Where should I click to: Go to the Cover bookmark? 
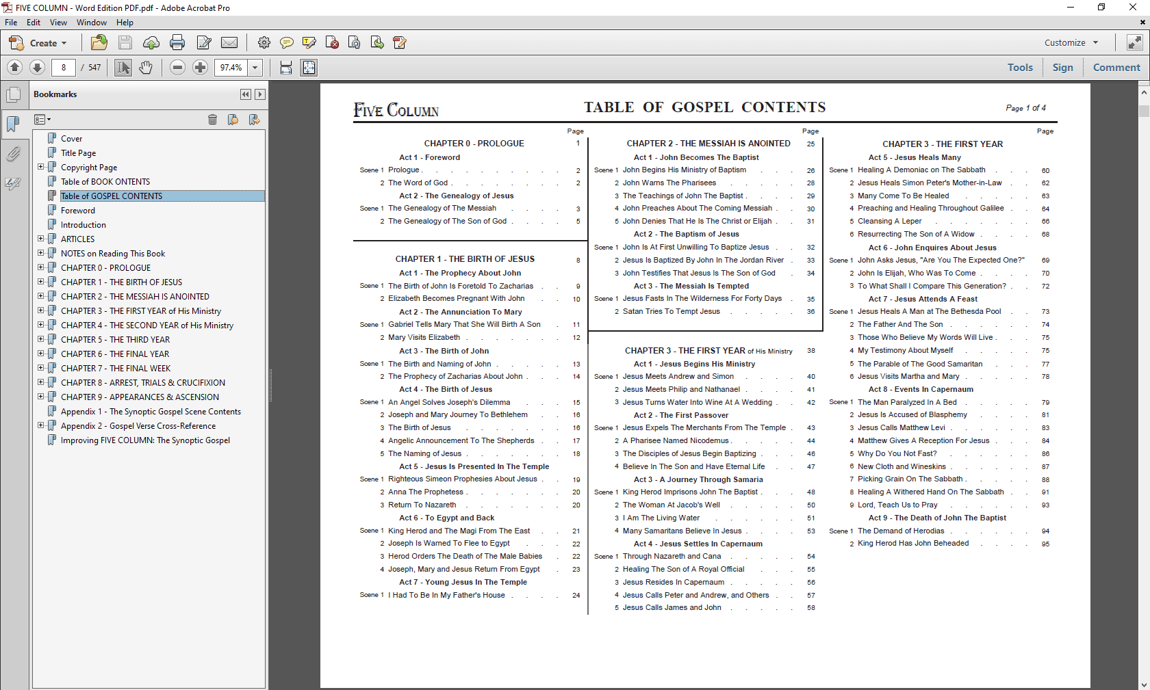[x=71, y=138]
